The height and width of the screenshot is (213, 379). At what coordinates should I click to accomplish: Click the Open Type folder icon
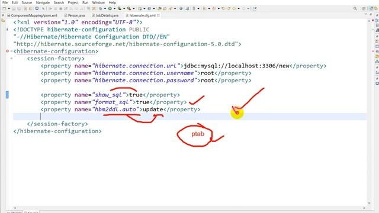point(159,8)
